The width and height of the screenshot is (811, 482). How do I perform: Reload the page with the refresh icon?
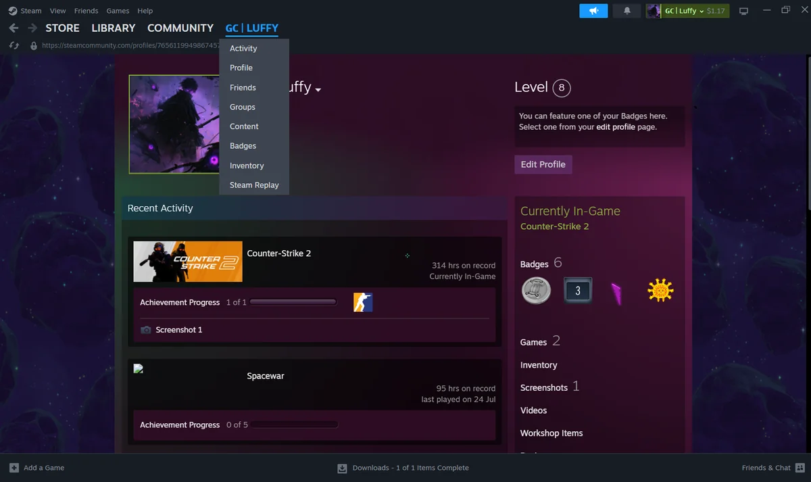14,45
